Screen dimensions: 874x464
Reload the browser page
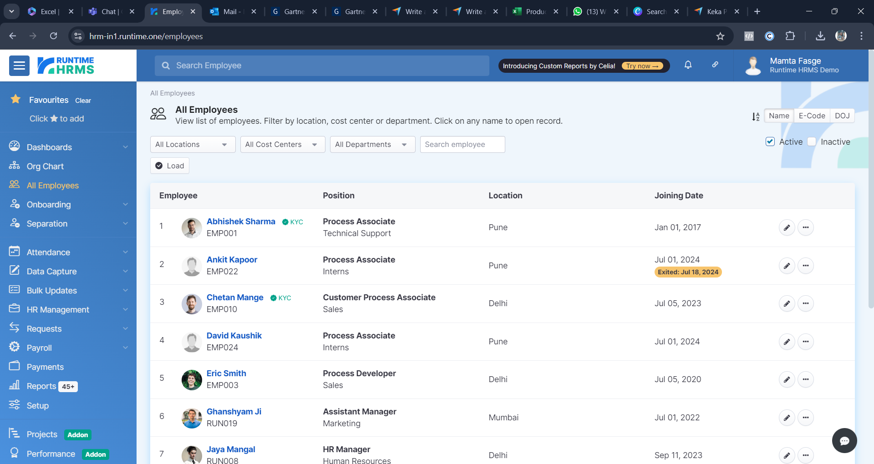point(53,36)
